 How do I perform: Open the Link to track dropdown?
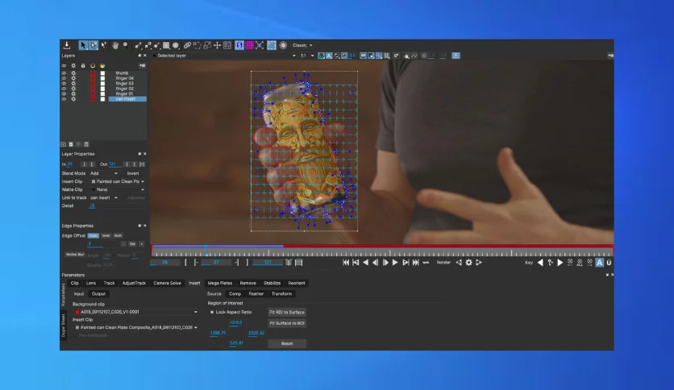(103, 197)
